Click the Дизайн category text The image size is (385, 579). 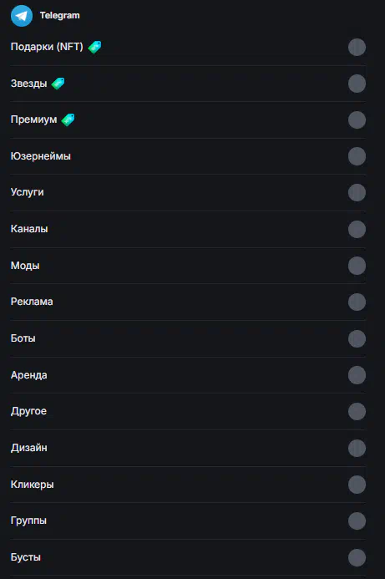[28, 448]
